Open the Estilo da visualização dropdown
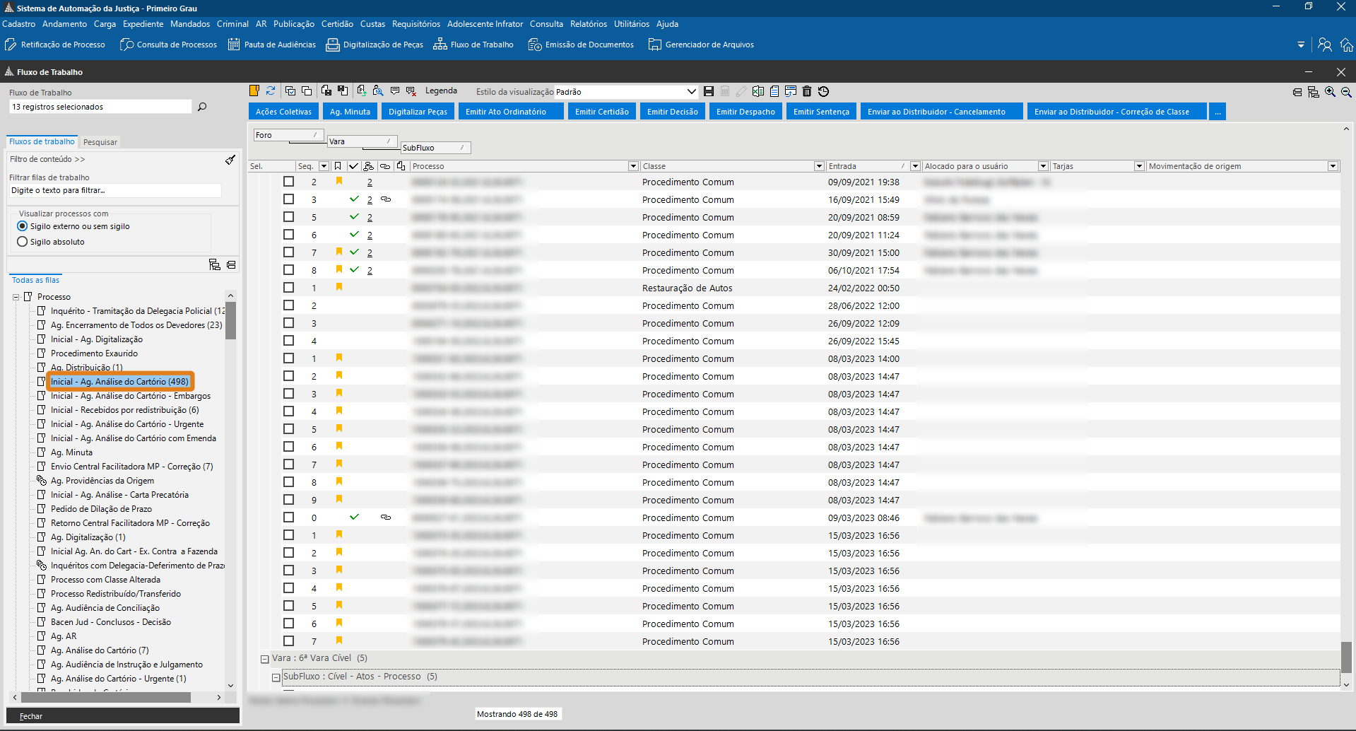The image size is (1356, 731). 691,92
